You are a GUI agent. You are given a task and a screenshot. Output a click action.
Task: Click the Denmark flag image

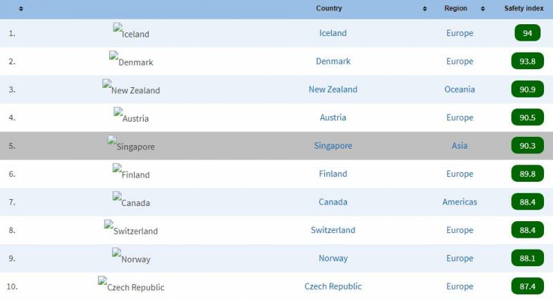(x=131, y=62)
